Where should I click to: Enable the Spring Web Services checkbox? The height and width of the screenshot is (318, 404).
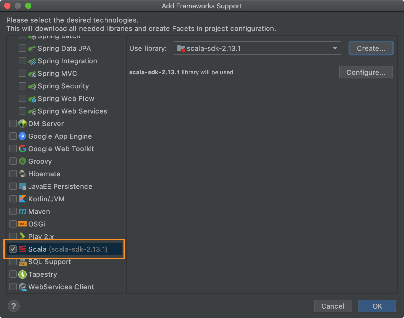(x=23, y=111)
